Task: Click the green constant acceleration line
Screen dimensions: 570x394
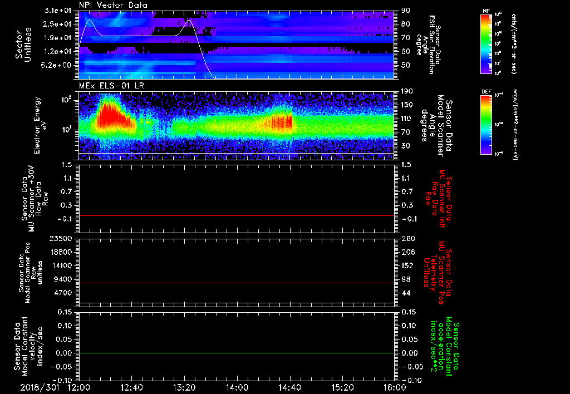Action: point(237,353)
